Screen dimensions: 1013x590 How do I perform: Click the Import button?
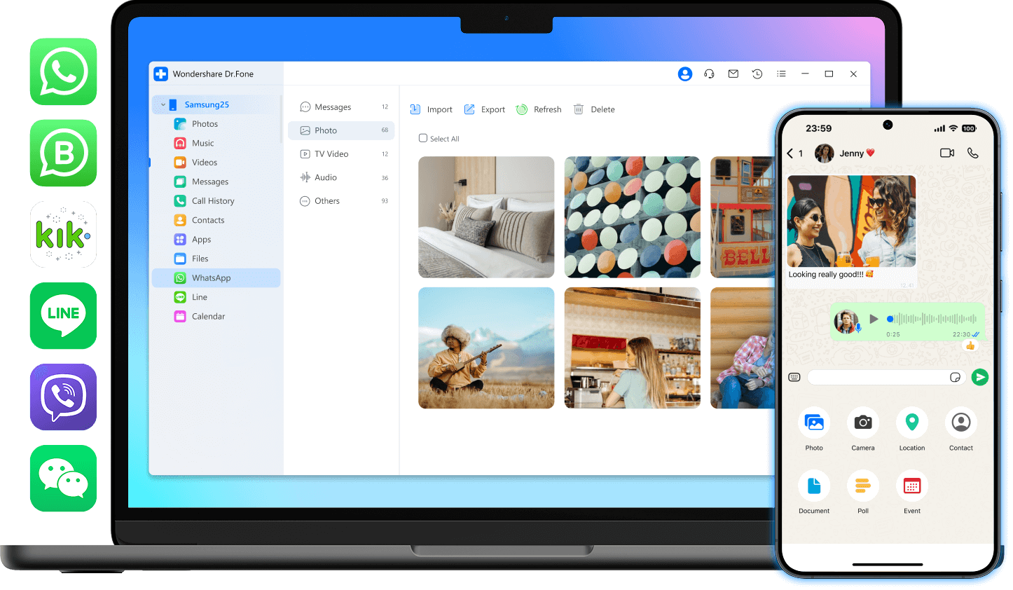pyautogui.click(x=431, y=109)
